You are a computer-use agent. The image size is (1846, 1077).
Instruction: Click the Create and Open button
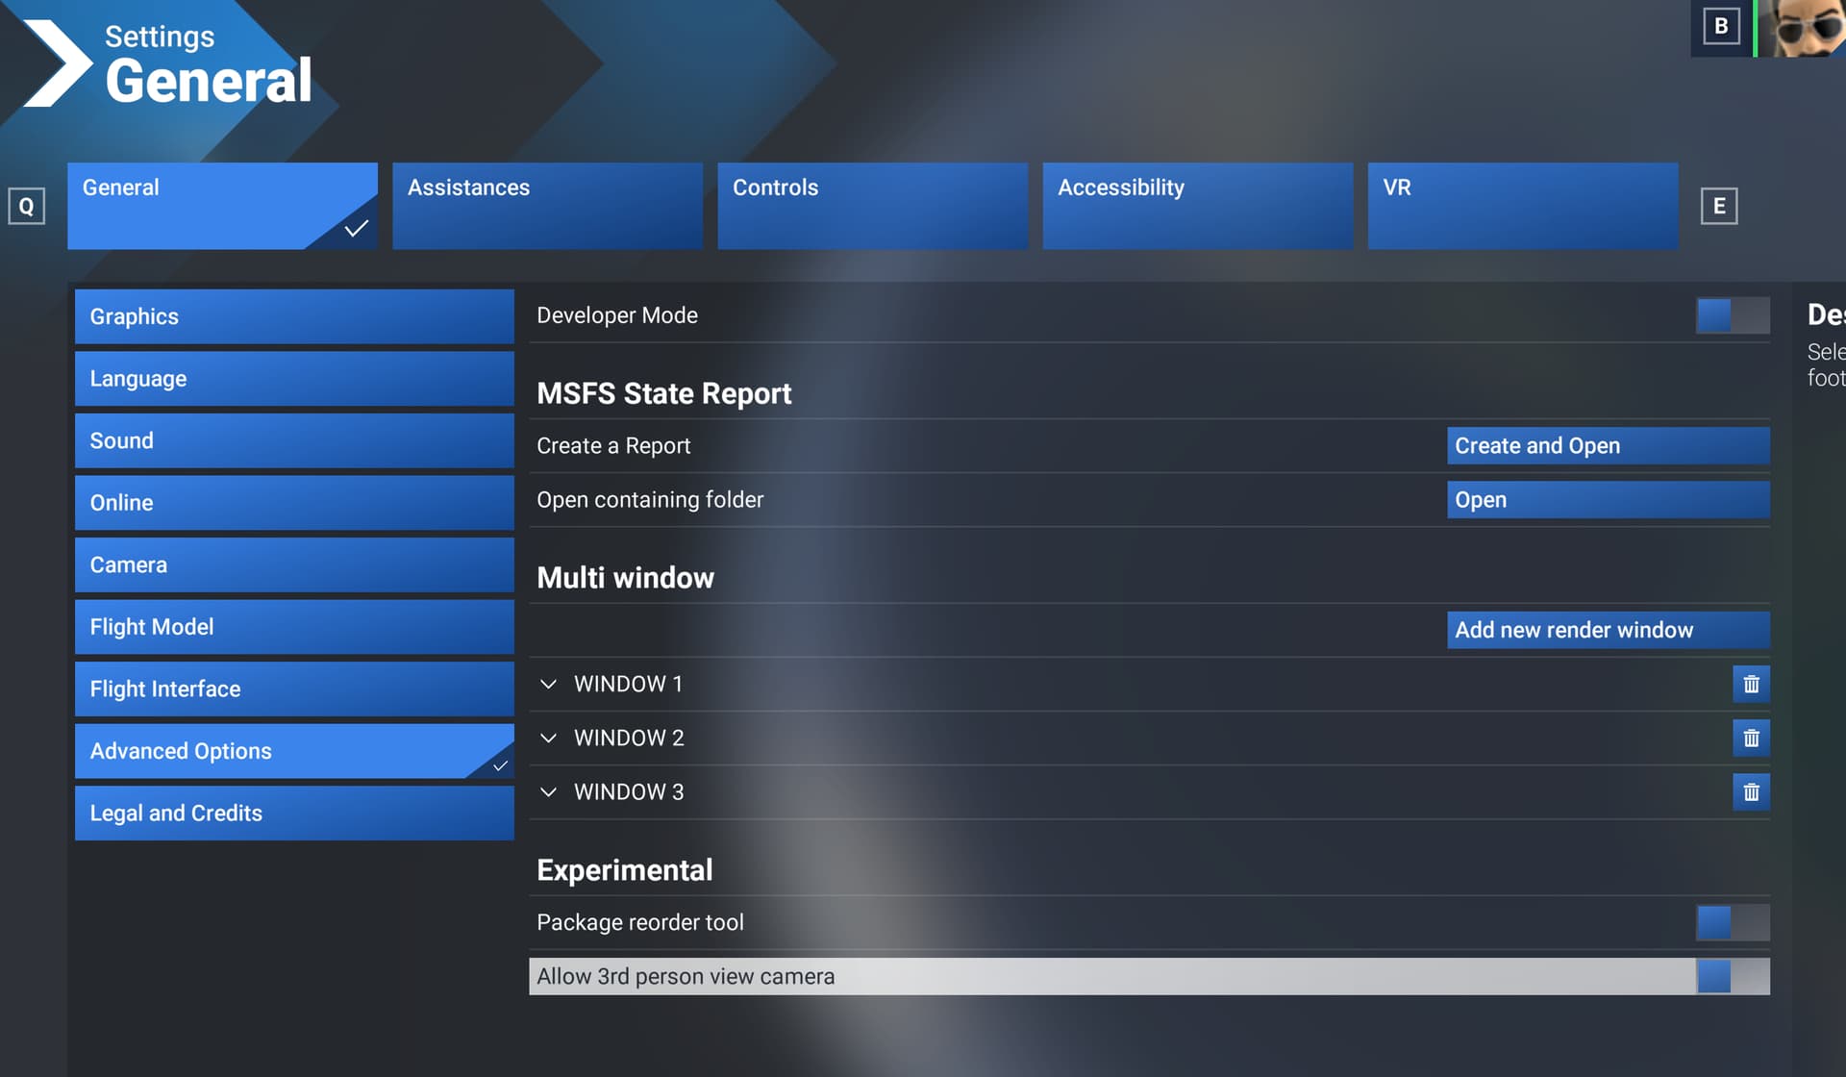tap(1608, 445)
